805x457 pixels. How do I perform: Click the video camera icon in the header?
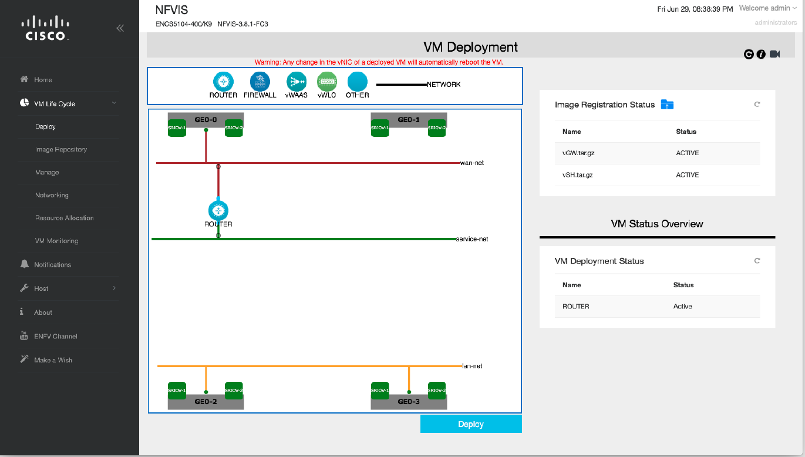[x=774, y=54]
